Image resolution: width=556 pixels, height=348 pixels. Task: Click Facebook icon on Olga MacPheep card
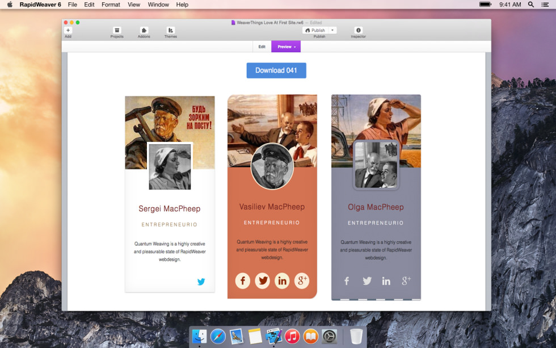[347, 281]
